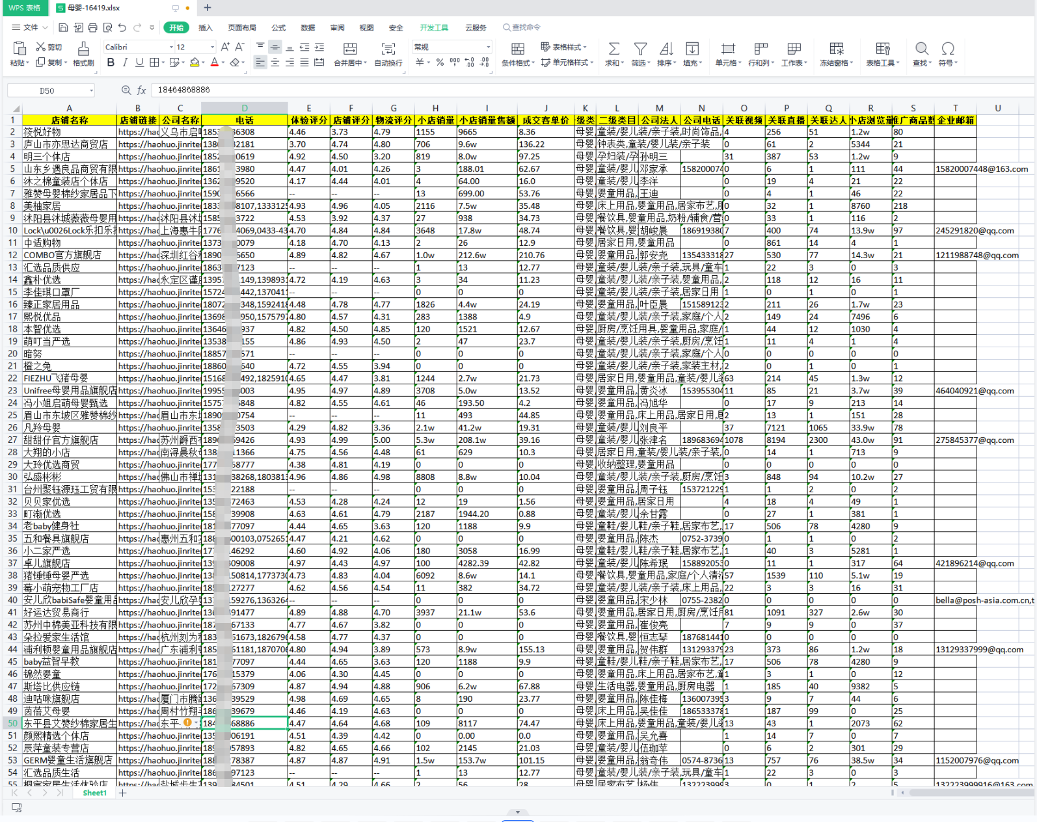Screen dimensions: 1037x822
Task: Expand the font size dropdown
Action: coord(212,47)
